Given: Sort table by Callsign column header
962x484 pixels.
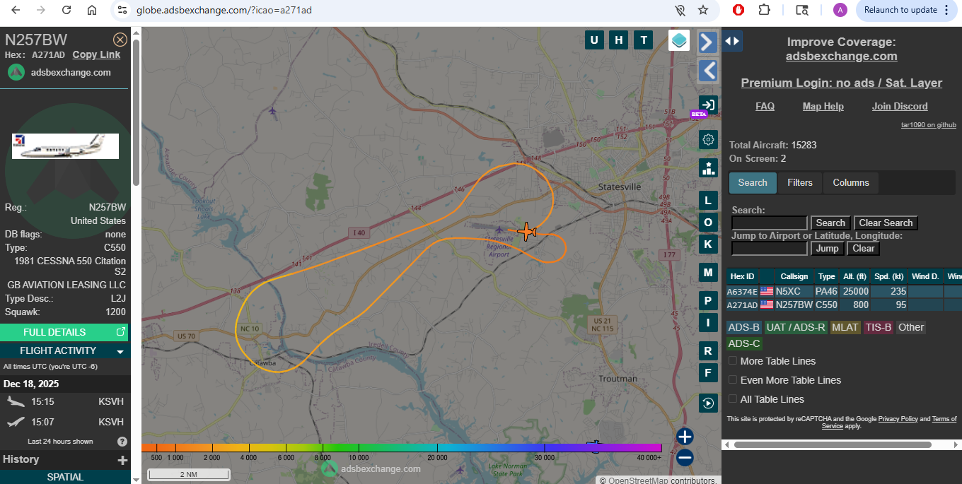Looking at the screenshot, I should pos(794,276).
